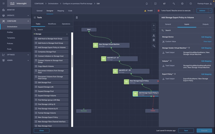Delete selected item using canvas trash icon
Viewport: 215px width, 134px height.
pyautogui.click(x=77, y=18)
